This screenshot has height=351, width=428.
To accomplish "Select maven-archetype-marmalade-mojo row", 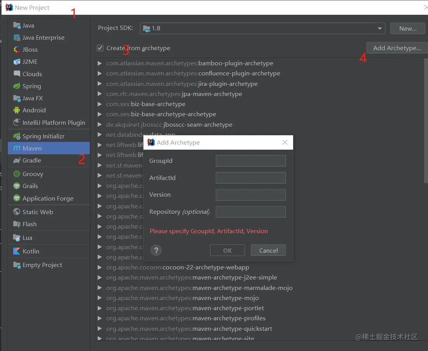I will pos(259,288).
